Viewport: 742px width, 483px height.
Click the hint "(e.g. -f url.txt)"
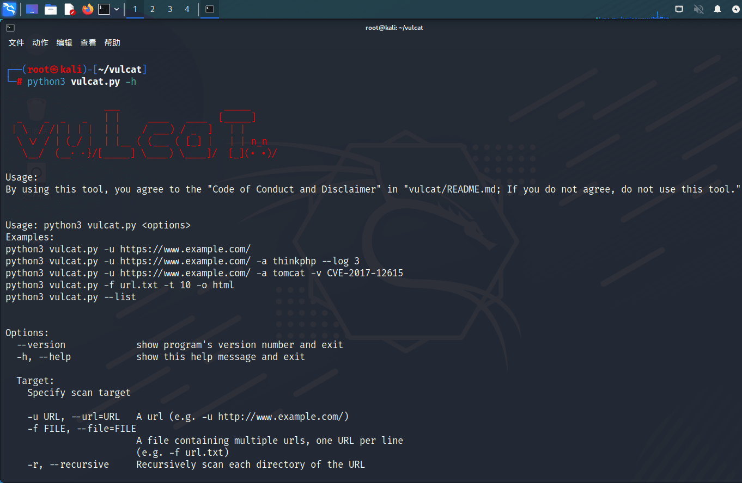pos(183,453)
